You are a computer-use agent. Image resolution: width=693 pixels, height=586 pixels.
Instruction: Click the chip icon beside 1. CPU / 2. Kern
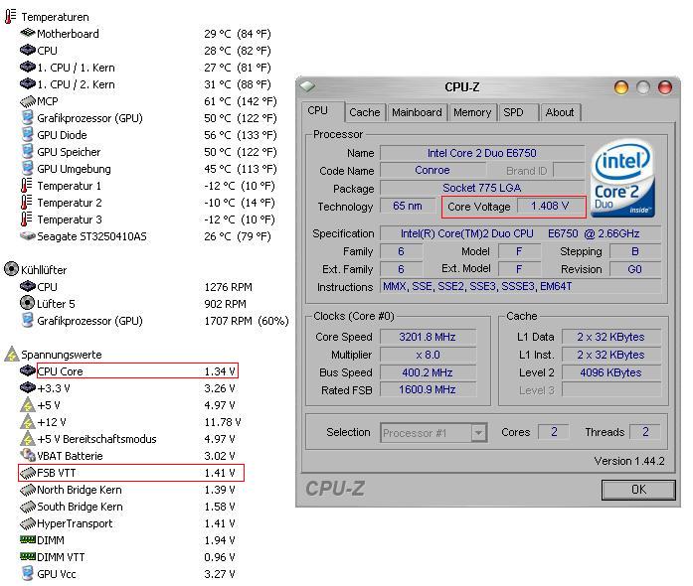coord(28,83)
